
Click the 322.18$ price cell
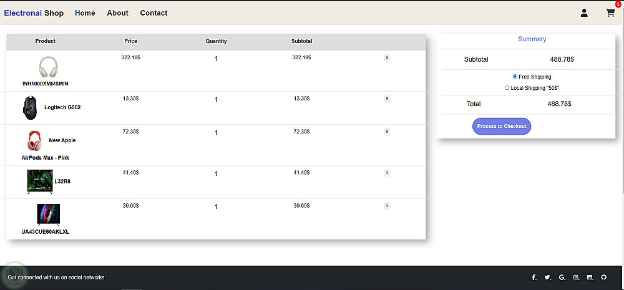[130, 57]
